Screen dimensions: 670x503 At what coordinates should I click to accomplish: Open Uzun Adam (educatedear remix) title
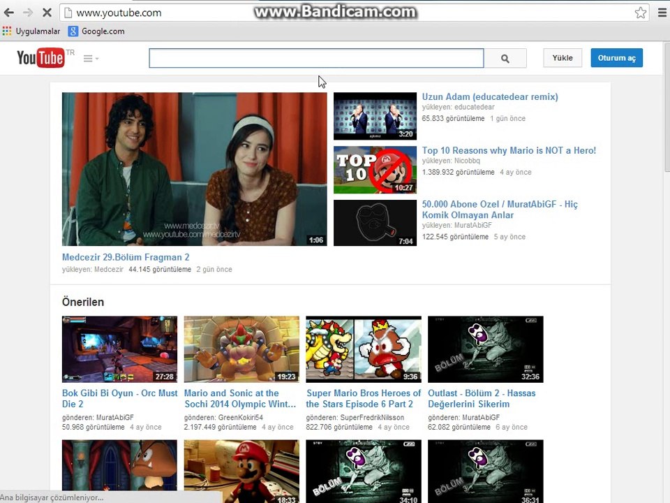point(490,96)
